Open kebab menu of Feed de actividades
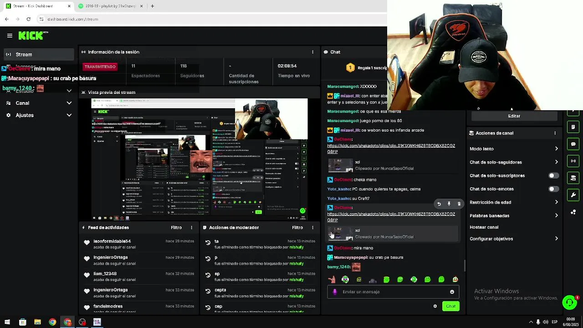The width and height of the screenshot is (583, 328). coord(192,227)
